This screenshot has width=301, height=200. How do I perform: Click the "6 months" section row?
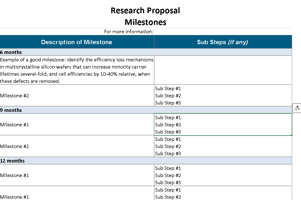(146, 52)
